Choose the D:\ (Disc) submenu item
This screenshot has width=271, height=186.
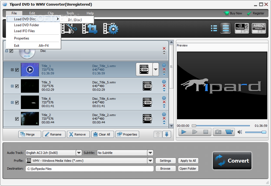[77, 20]
